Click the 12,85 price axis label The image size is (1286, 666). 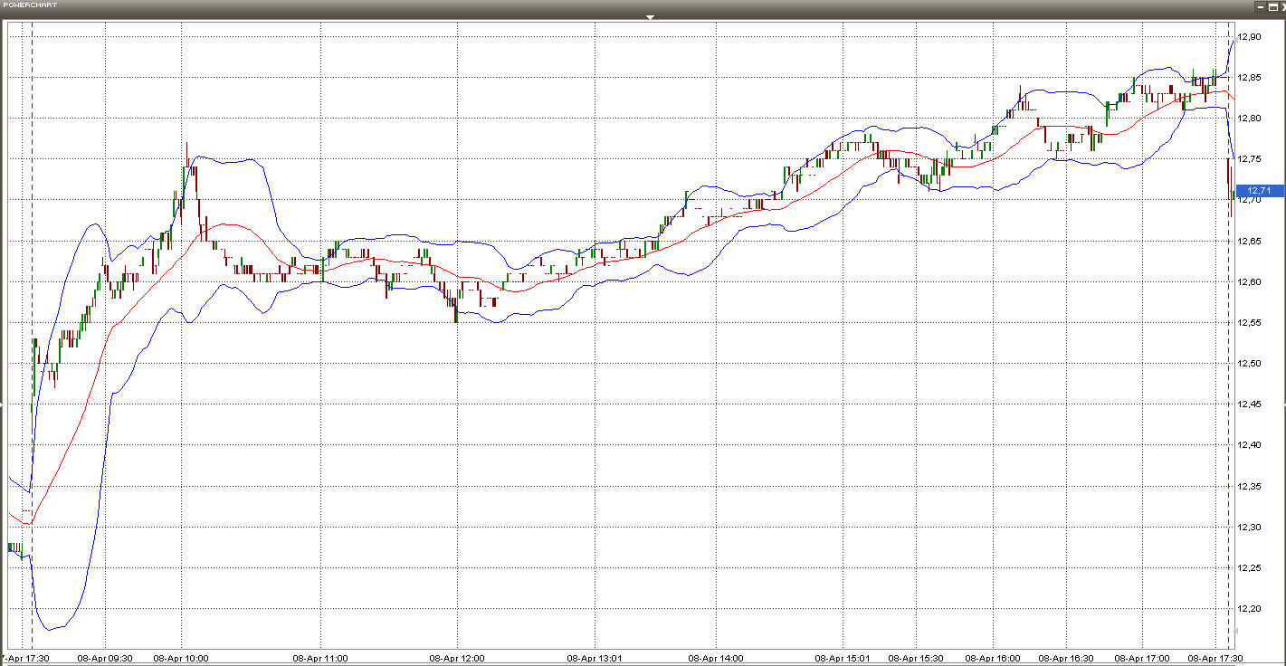point(1251,78)
